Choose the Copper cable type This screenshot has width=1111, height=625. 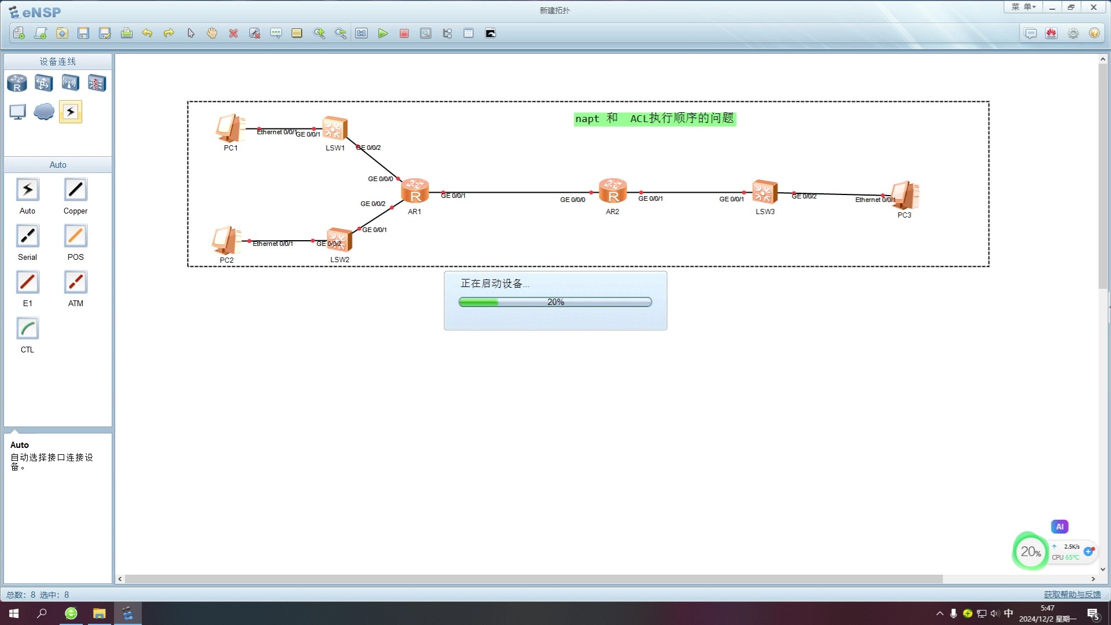click(75, 190)
